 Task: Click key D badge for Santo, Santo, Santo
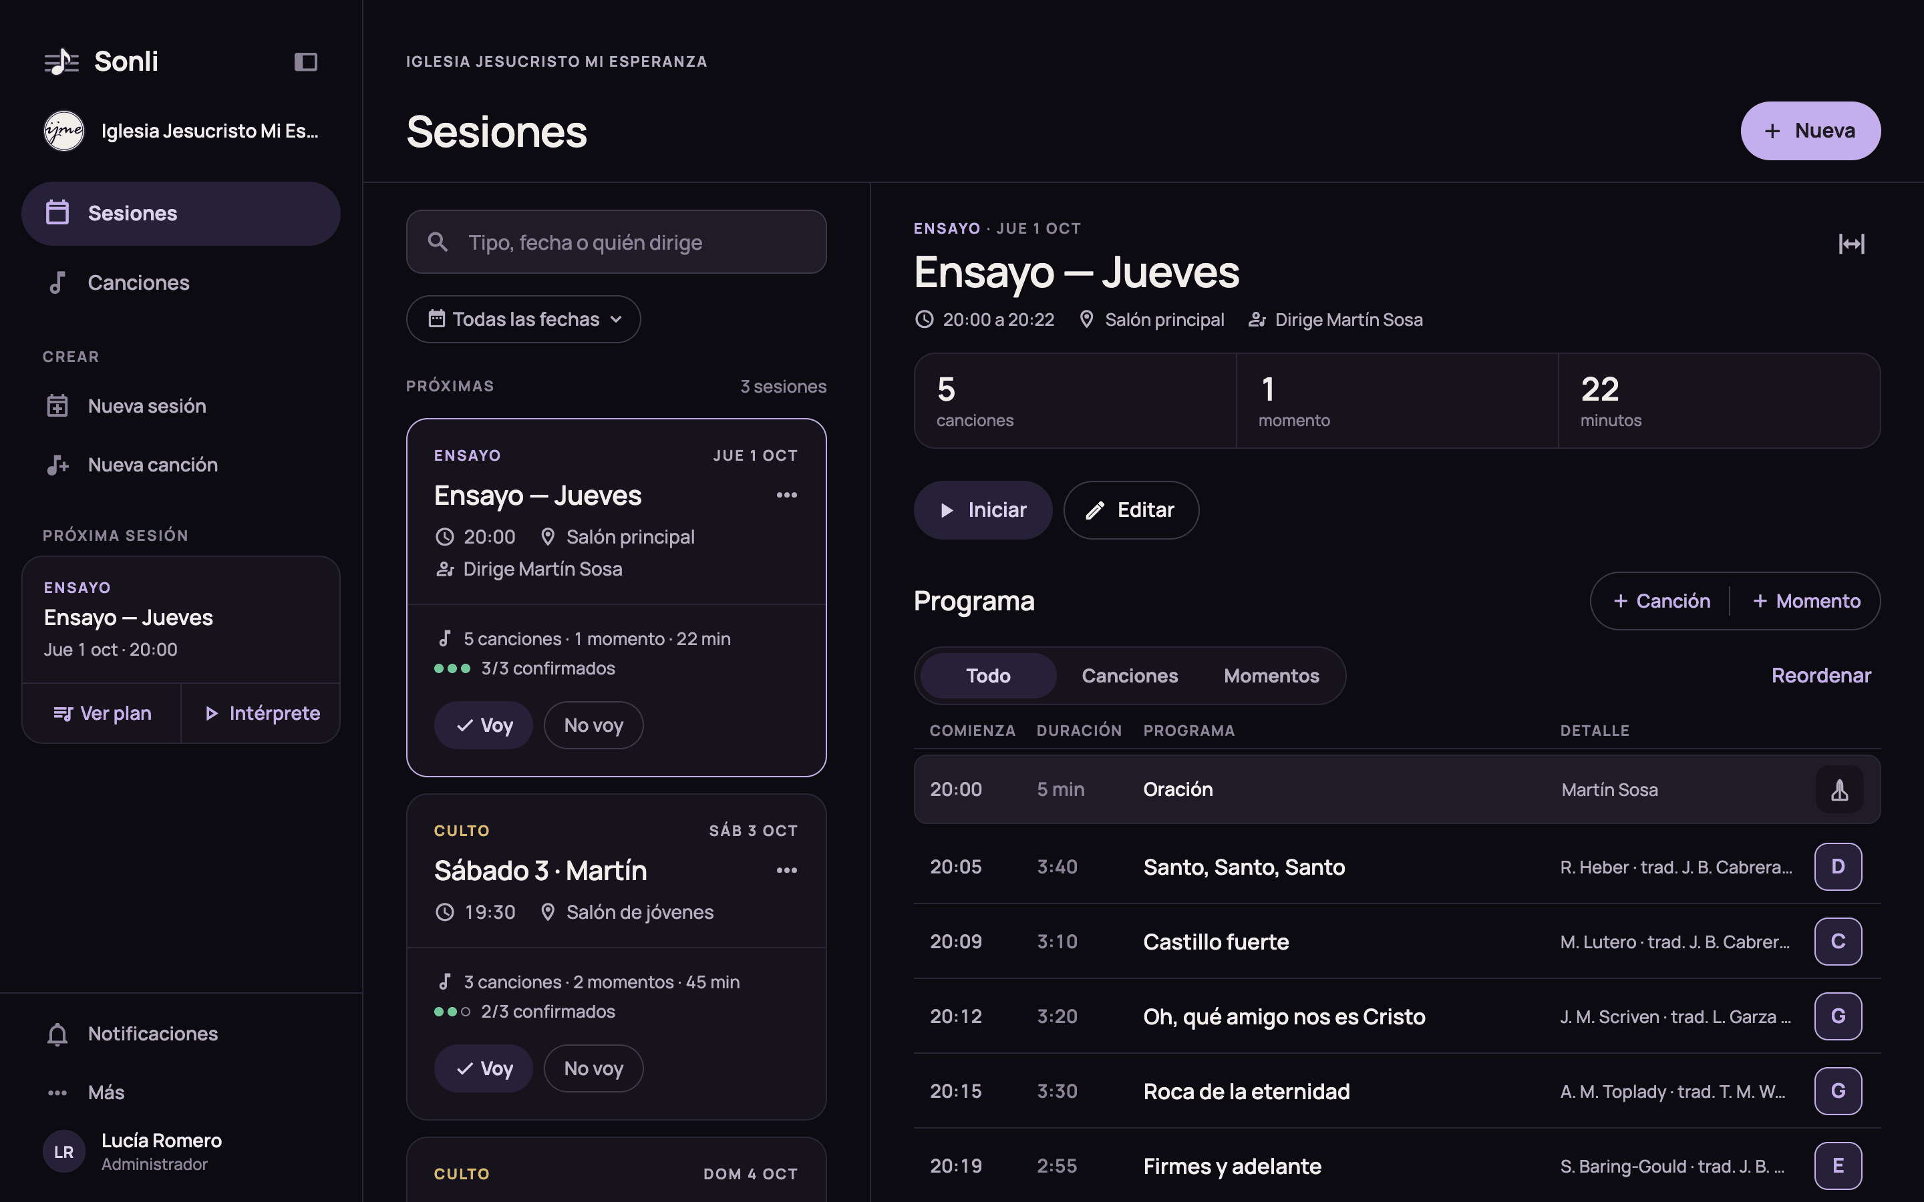(x=1837, y=867)
